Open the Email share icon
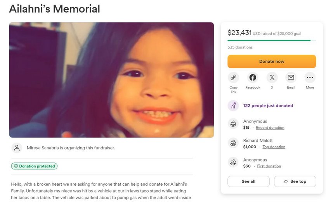 click(291, 78)
